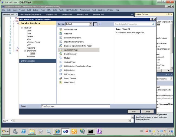
Task: Collapse the Visual C# tree node
Action: click(22, 28)
